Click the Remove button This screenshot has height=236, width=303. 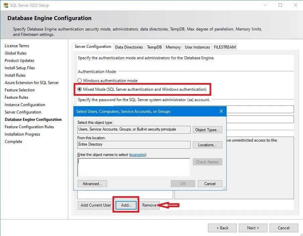click(x=149, y=205)
